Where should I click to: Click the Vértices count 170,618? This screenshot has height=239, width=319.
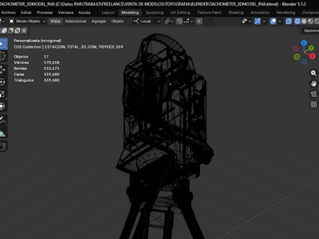(x=52, y=62)
